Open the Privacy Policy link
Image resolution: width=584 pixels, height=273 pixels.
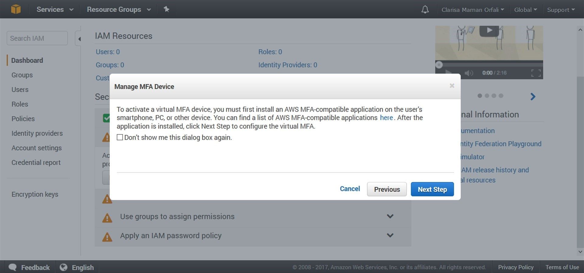(x=516, y=267)
